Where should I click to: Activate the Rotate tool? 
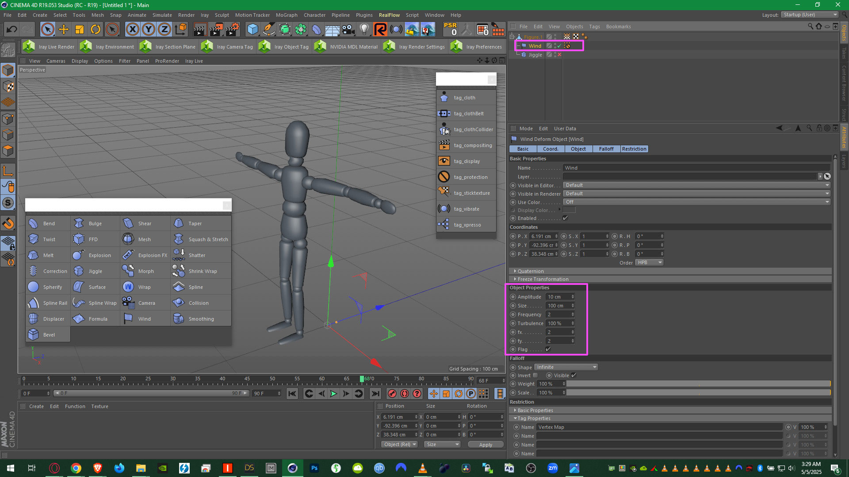pyautogui.click(x=96, y=30)
